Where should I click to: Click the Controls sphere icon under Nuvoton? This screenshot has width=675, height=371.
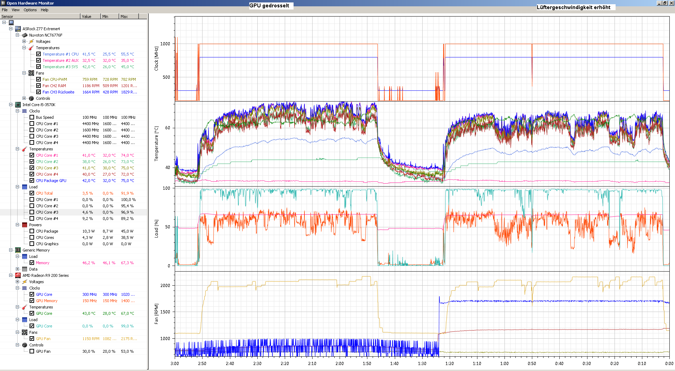31,98
